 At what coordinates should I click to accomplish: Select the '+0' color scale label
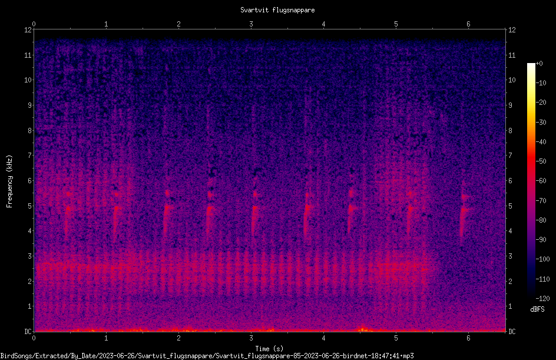540,64
